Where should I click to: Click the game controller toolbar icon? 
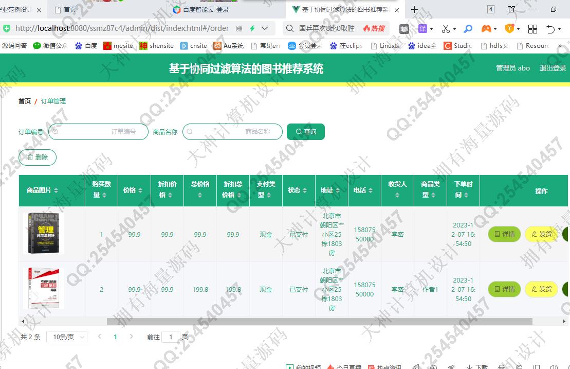pos(486,29)
